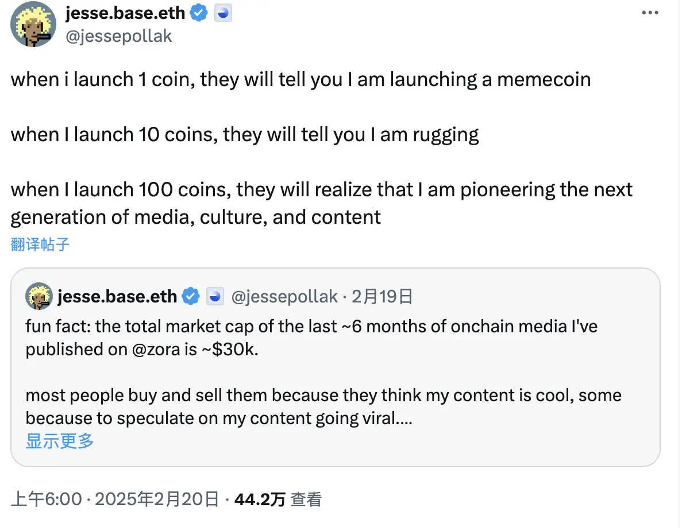Click the blue circular emoji beside the username

[223, 13]
